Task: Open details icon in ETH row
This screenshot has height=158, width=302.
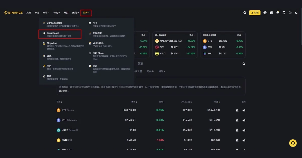Action: point(237,120)
